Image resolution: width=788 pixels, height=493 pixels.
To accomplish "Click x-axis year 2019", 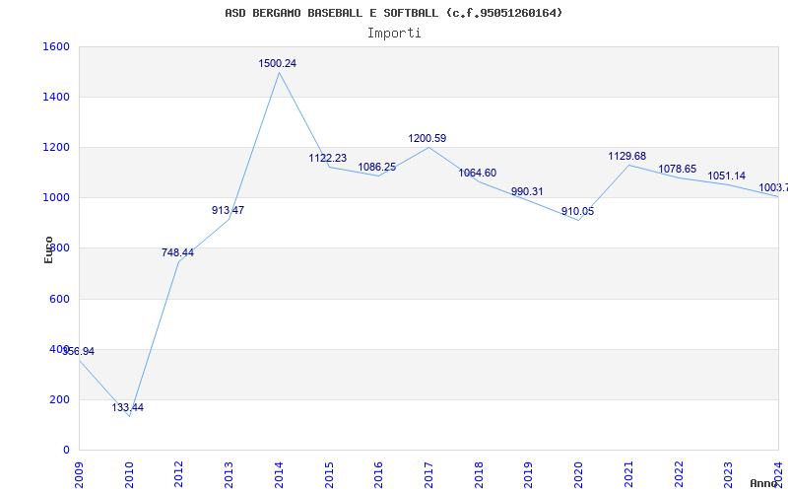I will click(x=528, y=474).
